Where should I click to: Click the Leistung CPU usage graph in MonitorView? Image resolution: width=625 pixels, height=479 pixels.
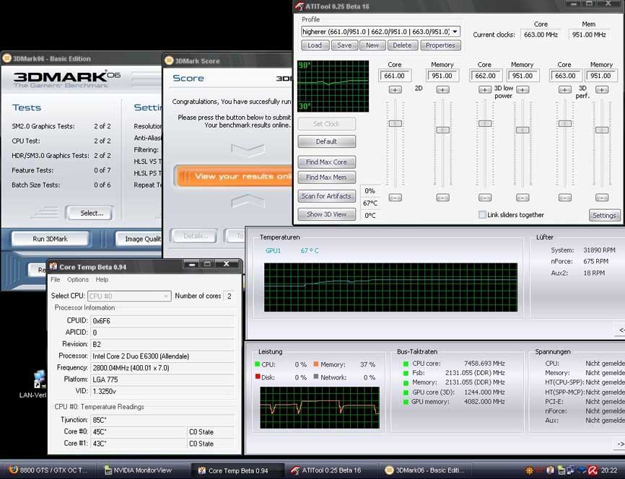320,408
